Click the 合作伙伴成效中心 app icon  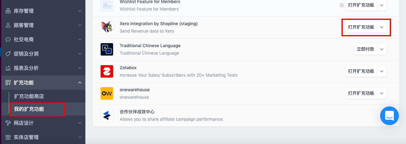(x=107, y=115)
